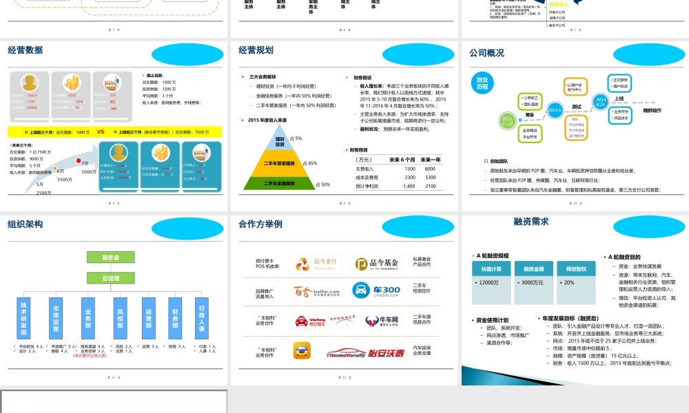Viewport: 689px width, 413px height.
Task: Click the checkmark beside 平台研发 4人
Action: pyautogui.click(x=14, y=346)
